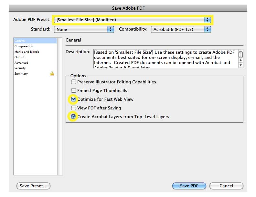Click the category list vertical scrollbar

(59, 106)
